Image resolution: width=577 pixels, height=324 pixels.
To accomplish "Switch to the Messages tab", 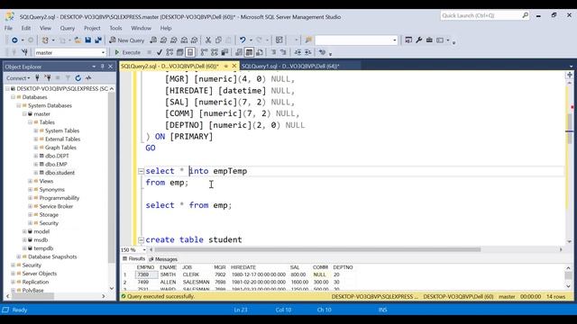I will coord(163,259).
